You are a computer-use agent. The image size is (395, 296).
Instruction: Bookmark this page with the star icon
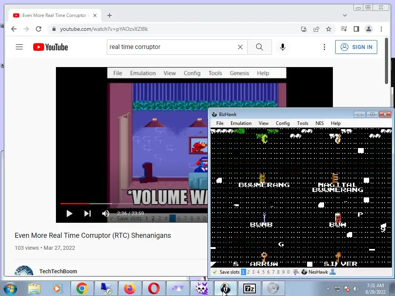(x=329, y=29)
